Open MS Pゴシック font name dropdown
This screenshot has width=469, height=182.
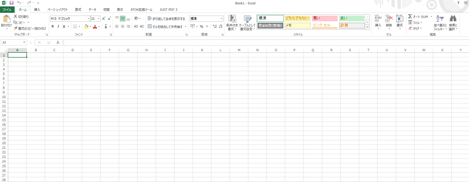coord(88,18)
